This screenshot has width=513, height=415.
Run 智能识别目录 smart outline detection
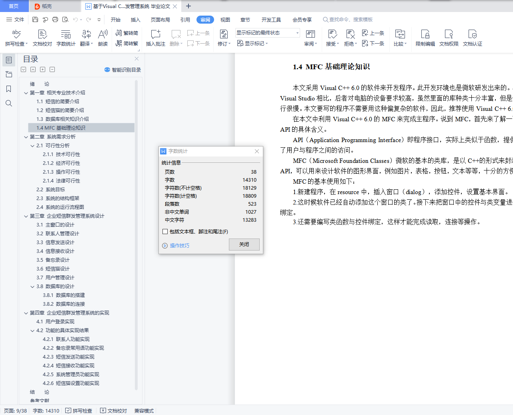point(122,70)
